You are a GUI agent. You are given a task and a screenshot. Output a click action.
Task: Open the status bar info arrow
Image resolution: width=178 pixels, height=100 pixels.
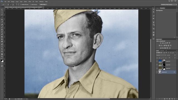point(27,99)
